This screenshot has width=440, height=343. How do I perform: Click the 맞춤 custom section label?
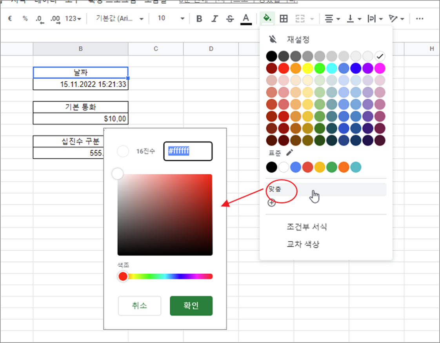tap(275, 189)
